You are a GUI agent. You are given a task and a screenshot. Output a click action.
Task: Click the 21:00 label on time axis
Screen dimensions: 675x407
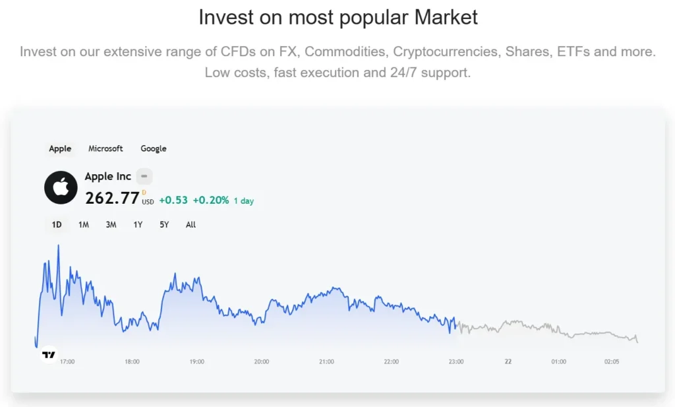coord(326,361)
